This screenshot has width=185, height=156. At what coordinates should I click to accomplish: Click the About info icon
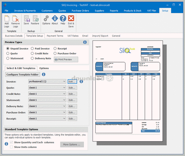click(x=55, y=19)
